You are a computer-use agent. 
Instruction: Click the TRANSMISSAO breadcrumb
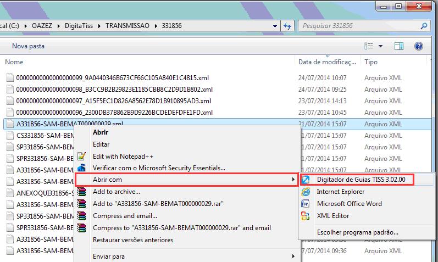pyautogui.click(x=127, y=26)
